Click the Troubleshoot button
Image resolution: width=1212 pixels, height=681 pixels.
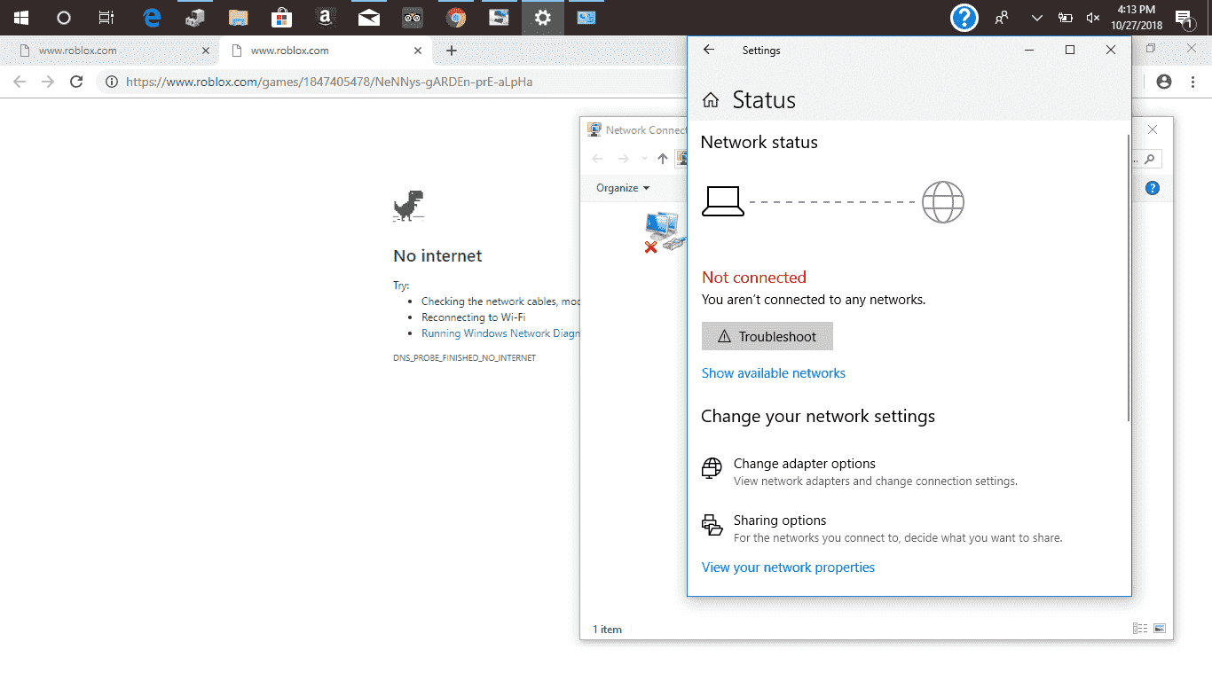click(767, 336)
